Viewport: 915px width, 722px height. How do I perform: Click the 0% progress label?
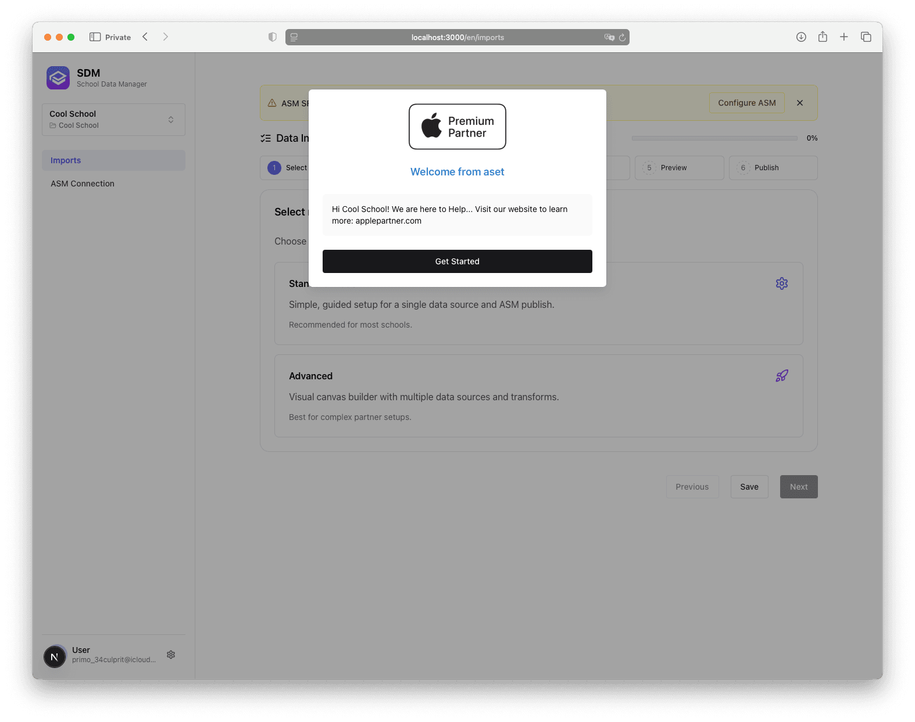coord(812,138)
